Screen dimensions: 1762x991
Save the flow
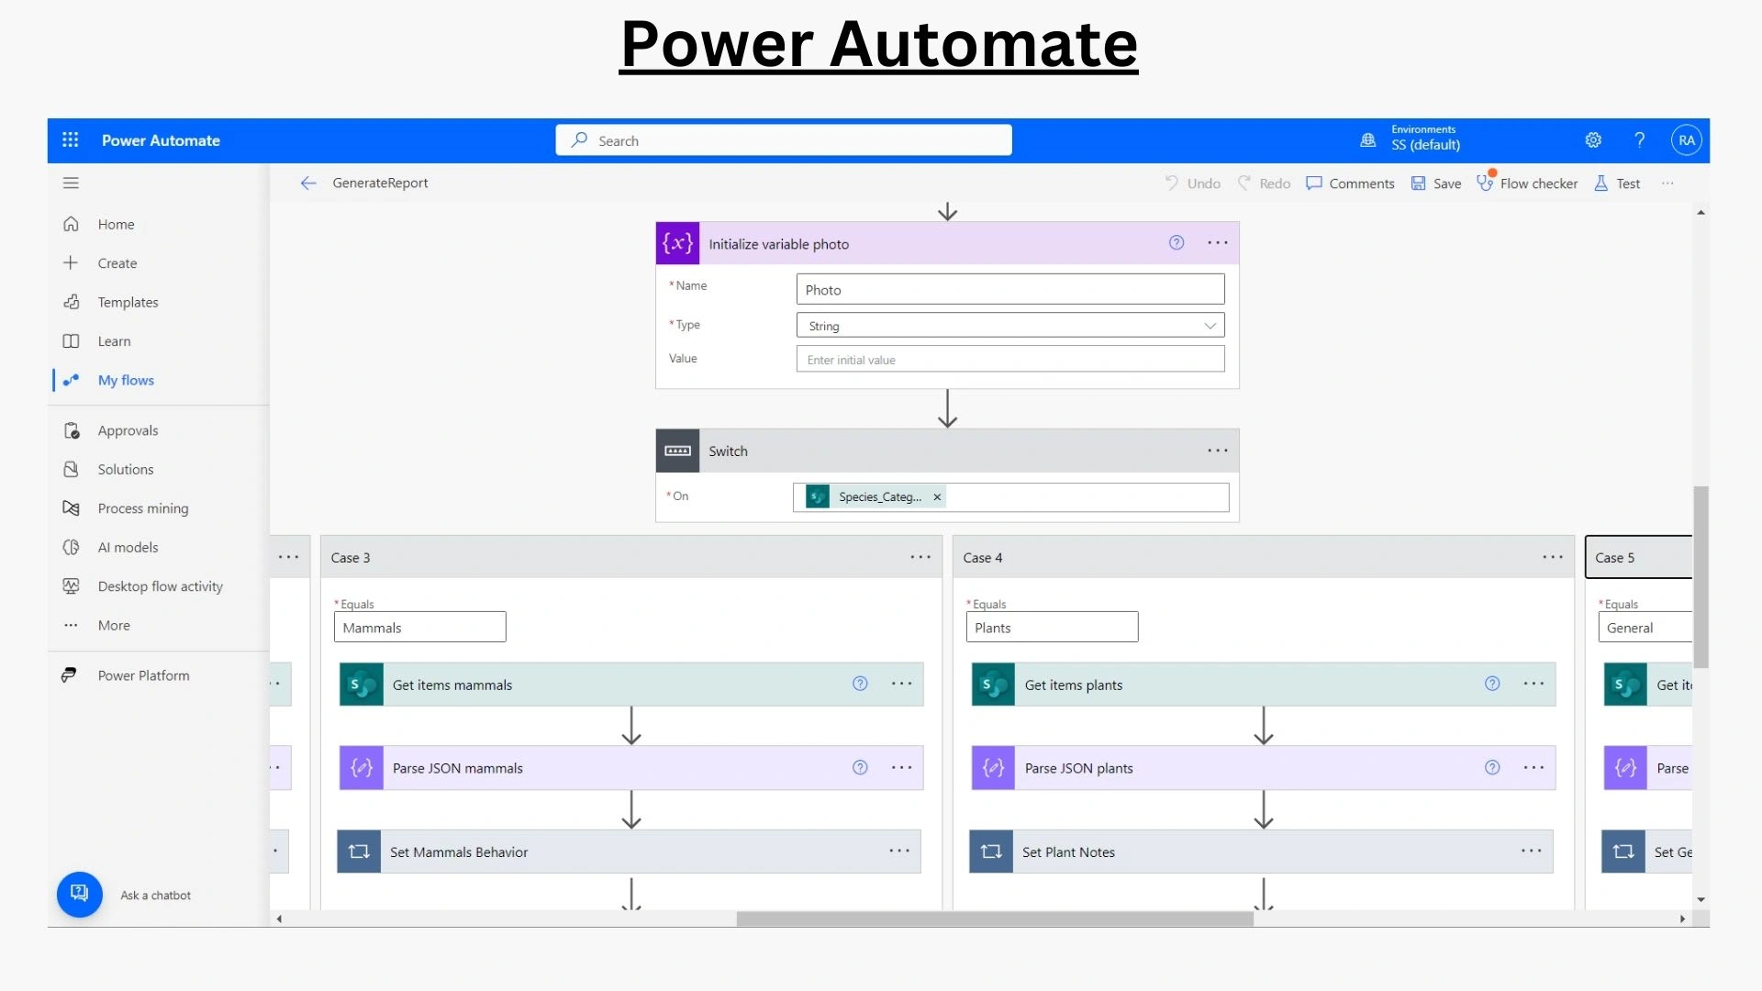(1436, 184)
